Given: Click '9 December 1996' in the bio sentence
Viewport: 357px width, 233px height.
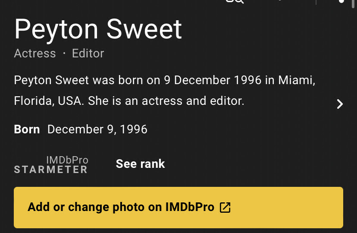Looking at the screenshot, I should pyautogui.click(x=213, y=80).
